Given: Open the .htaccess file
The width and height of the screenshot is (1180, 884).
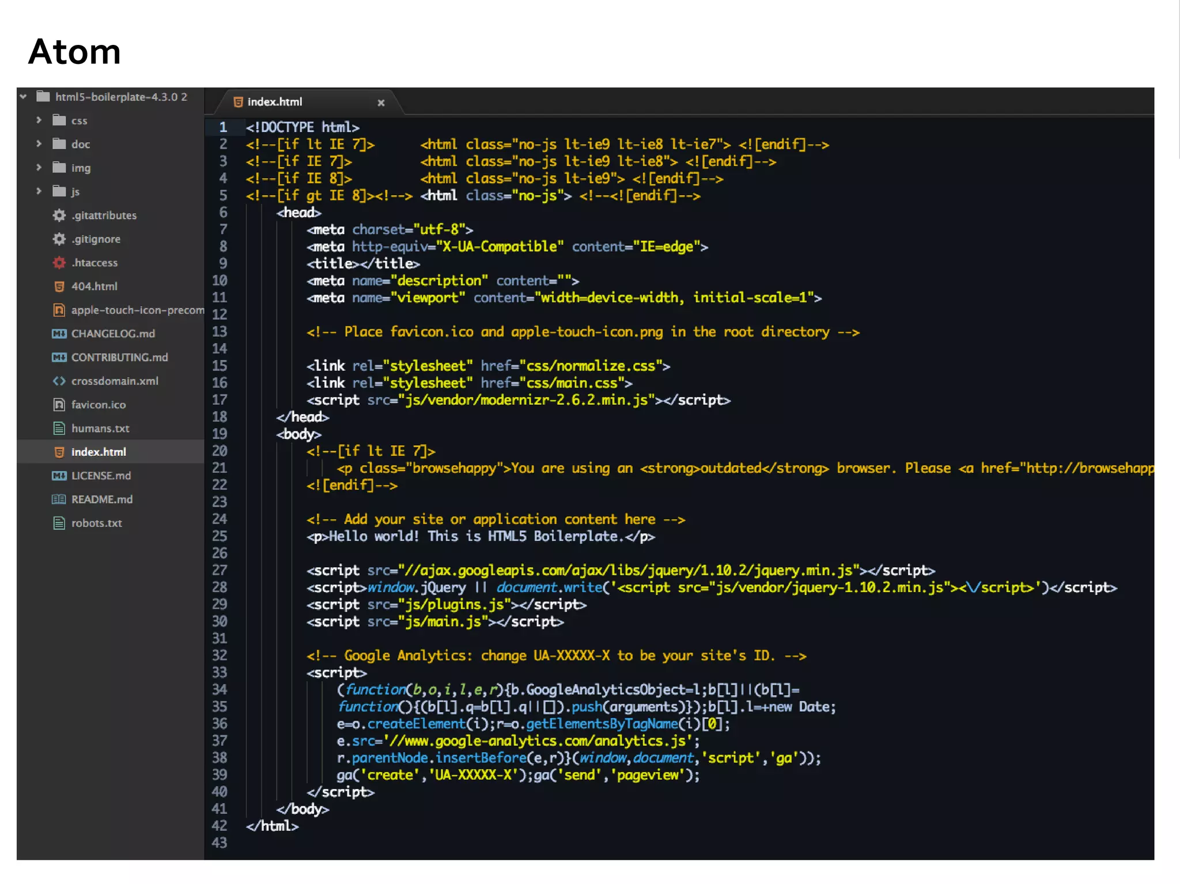Looking at the screenshot, I should point(94,263).
